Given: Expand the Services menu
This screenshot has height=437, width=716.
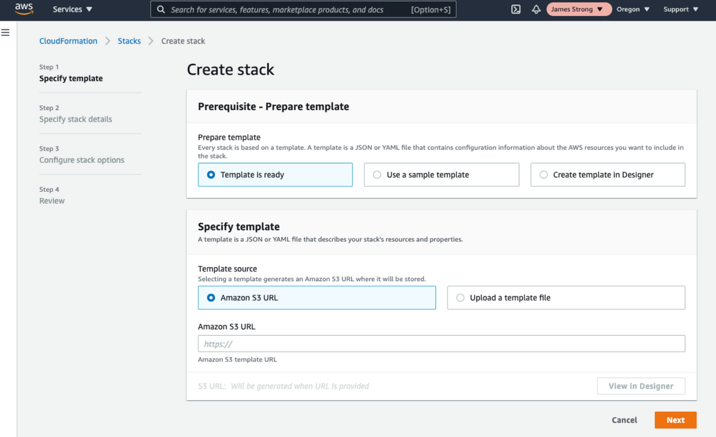Looking at the screenshot, I should [72, 9].
